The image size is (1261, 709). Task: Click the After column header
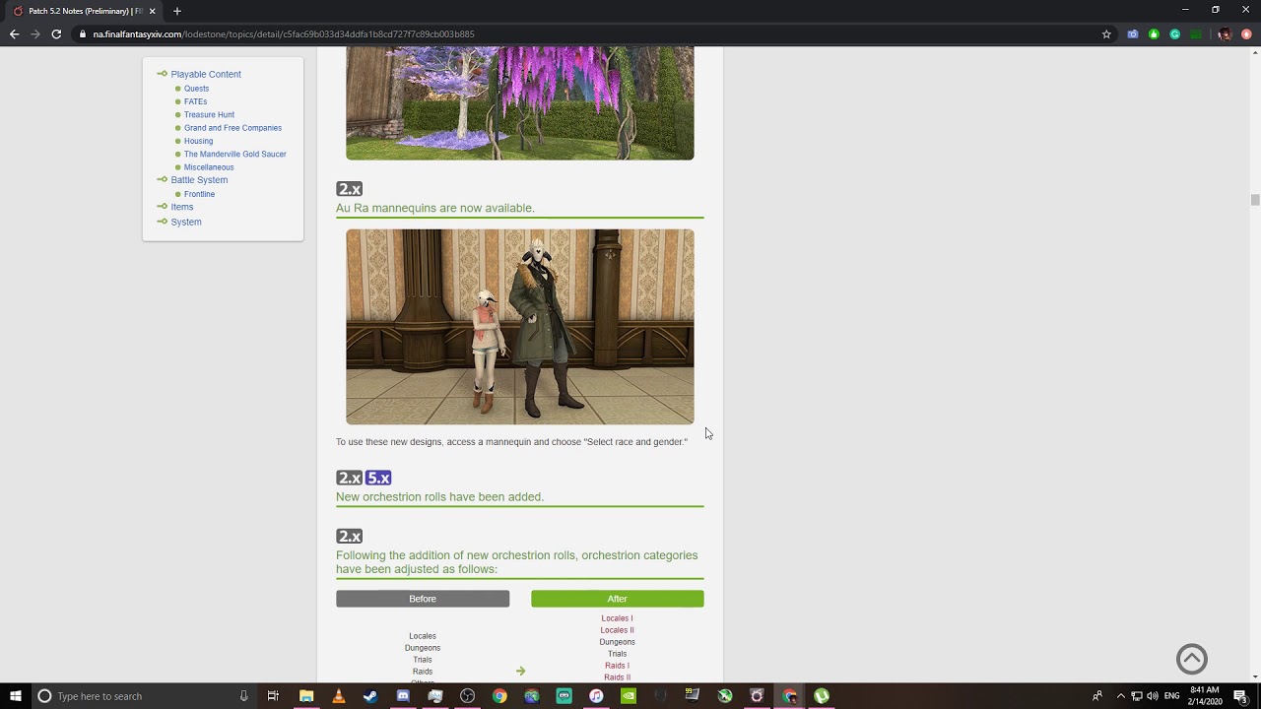(x=618, y=599)
